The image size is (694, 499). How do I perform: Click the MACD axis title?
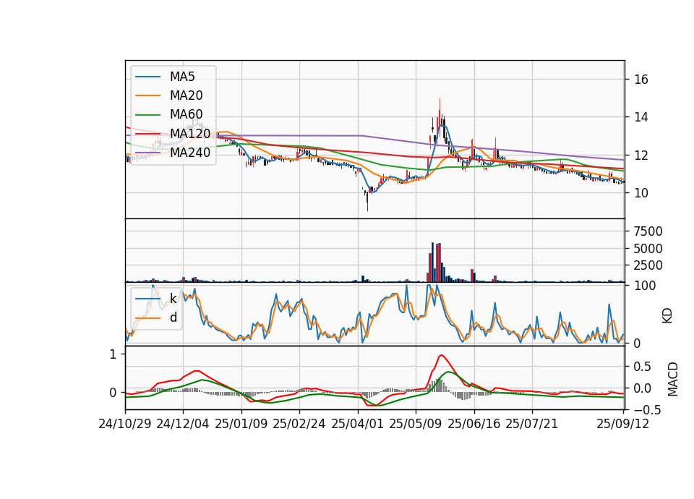pos(673,379)
